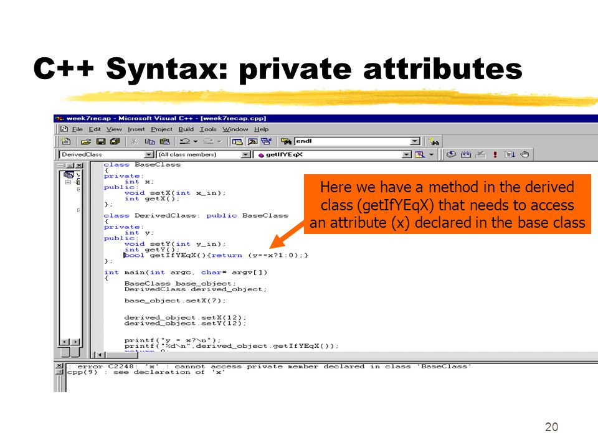Click the WizardBar Actions wand icon
Image resolution: width=598 pixels, height=448 pixels.
[x=420, y=154]
